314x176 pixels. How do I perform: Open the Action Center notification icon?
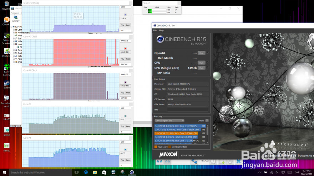click(x=283, y=172)
